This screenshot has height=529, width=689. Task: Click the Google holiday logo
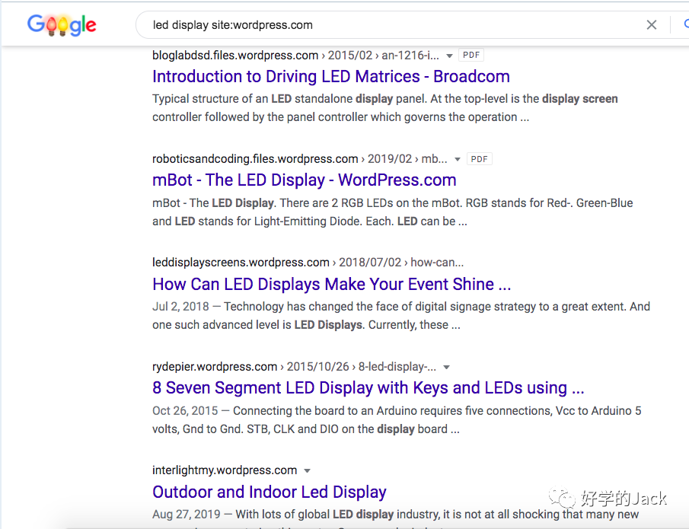click(x=62, y=25)
